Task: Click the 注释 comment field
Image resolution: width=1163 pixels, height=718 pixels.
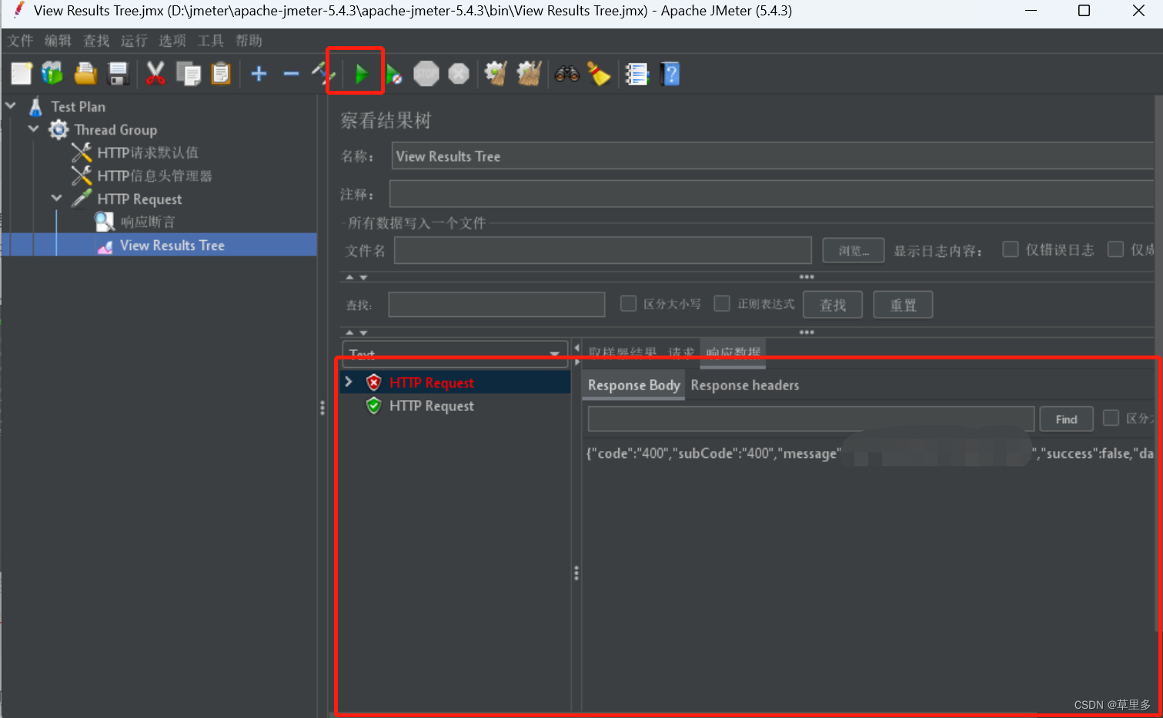Action: (772, 194)
